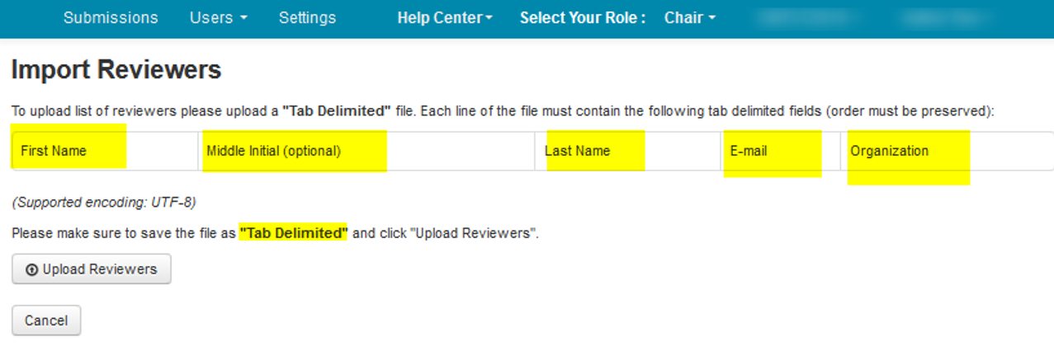Open the Submissions page
The image size is (1054, 355).
[x=111, y=17]
